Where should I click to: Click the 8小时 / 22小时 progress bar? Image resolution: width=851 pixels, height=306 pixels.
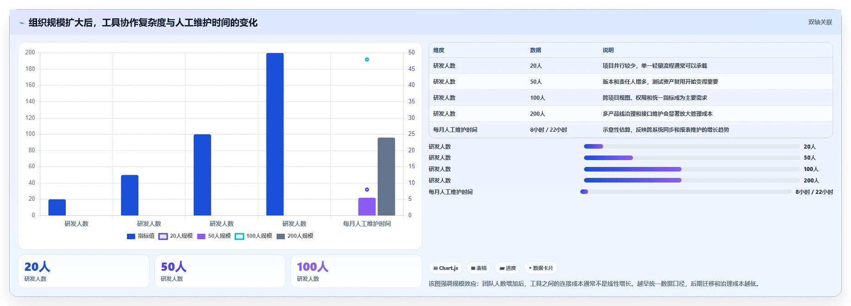pyautogui.click(x=686, y=192)
